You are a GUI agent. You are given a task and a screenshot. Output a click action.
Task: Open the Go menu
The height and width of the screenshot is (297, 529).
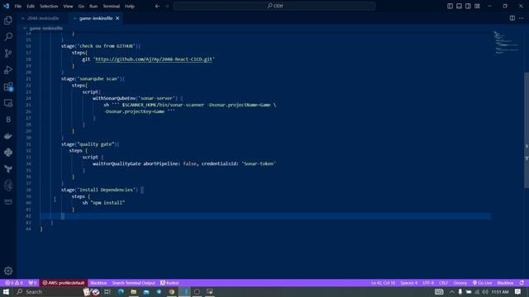pos(81,6)
